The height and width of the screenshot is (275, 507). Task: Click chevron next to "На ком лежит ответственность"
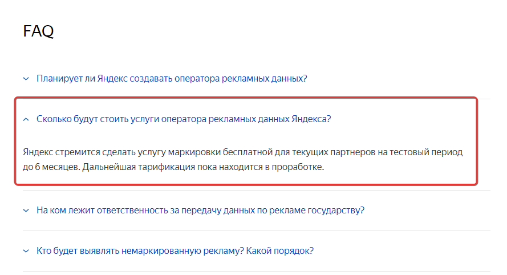[26, 211]
